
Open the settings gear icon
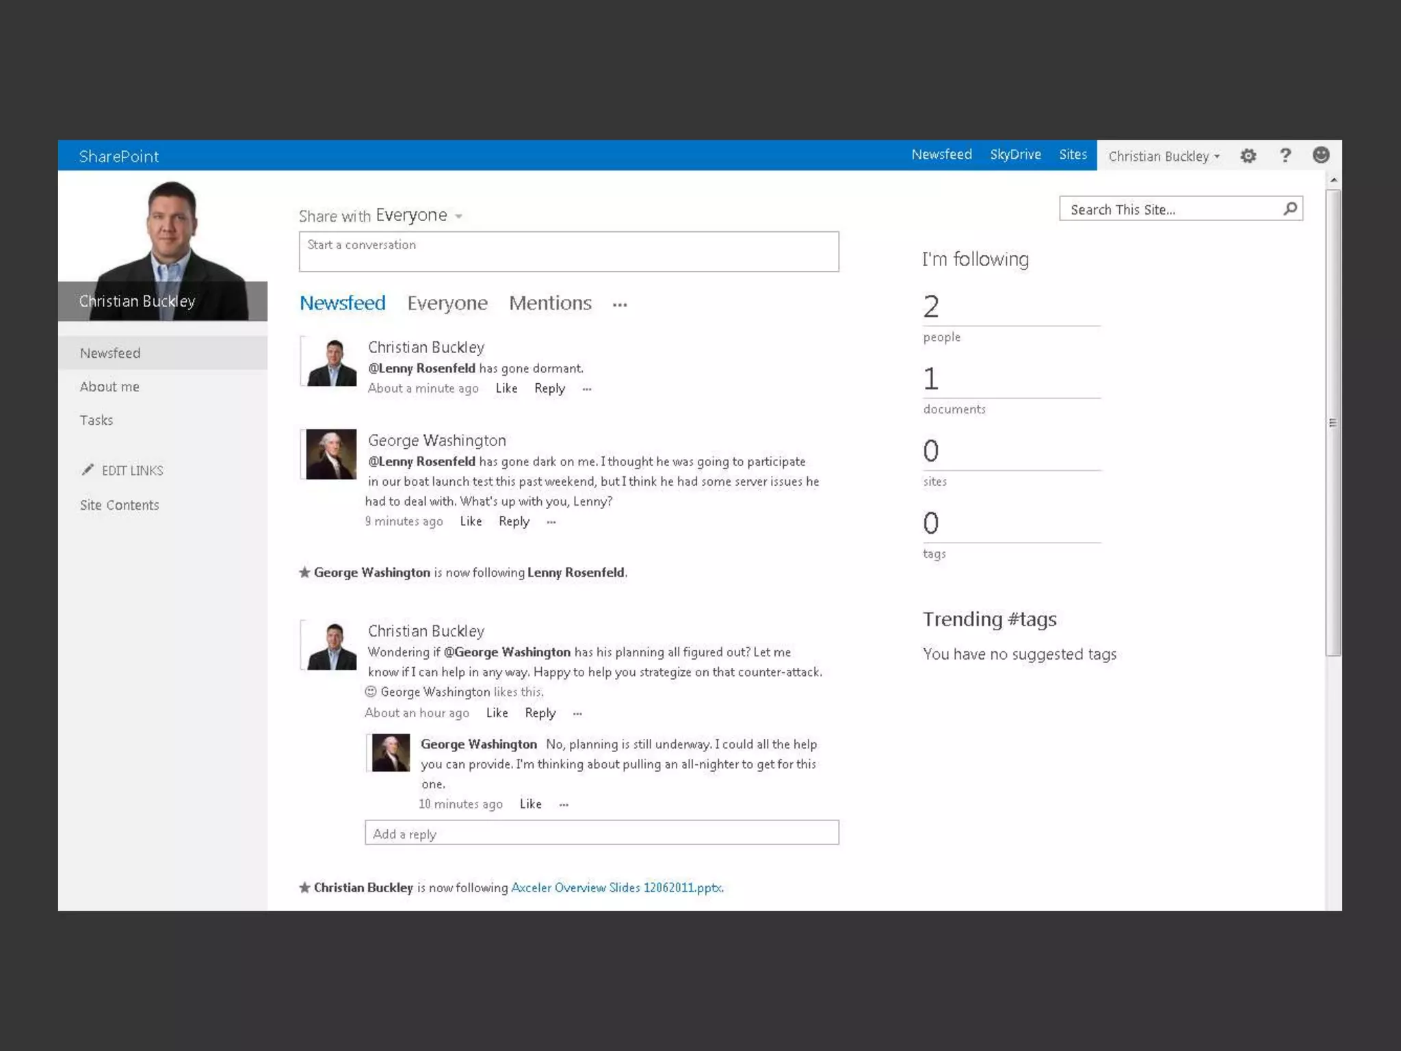coord(1248,156)
